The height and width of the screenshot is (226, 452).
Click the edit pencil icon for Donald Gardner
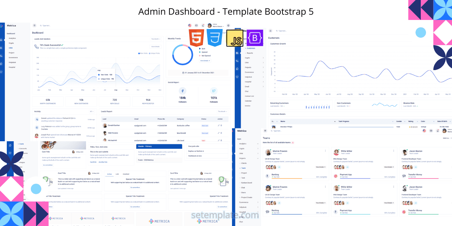pos(218,125)
